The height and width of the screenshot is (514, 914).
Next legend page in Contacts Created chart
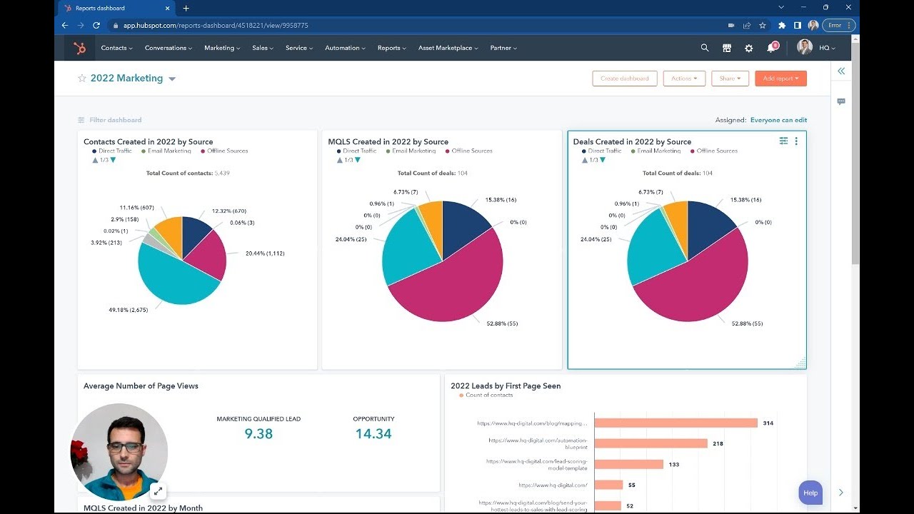(113, 160)
